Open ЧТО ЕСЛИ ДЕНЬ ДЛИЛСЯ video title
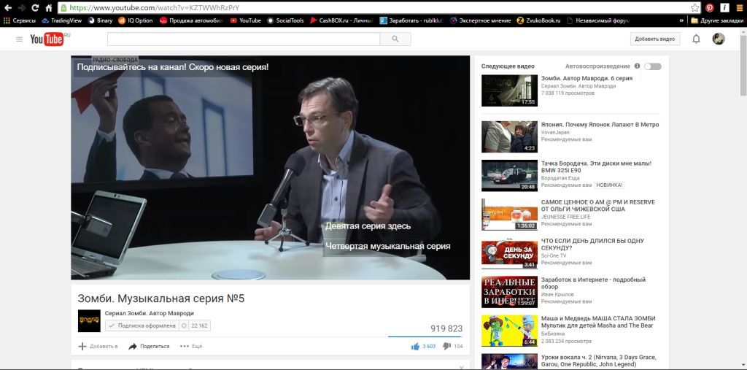This screenshot has height=370, width=747. point(592,244)
